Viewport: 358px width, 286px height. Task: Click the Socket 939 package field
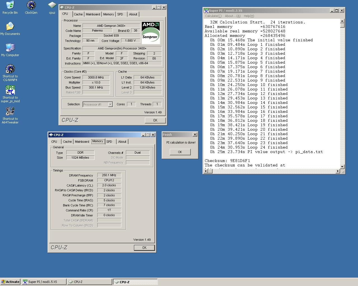click(x=111, y=35)
